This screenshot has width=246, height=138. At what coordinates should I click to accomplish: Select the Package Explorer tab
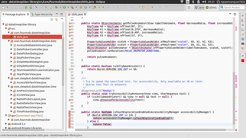(15, 14)
